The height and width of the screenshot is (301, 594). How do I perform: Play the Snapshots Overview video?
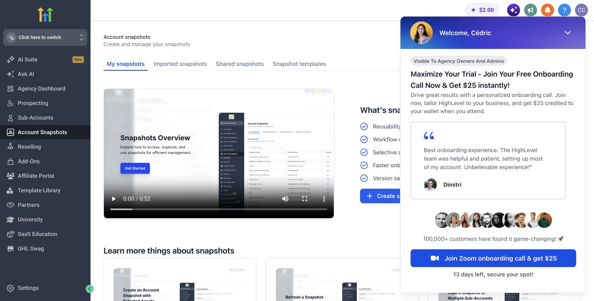tap(114, 199)
